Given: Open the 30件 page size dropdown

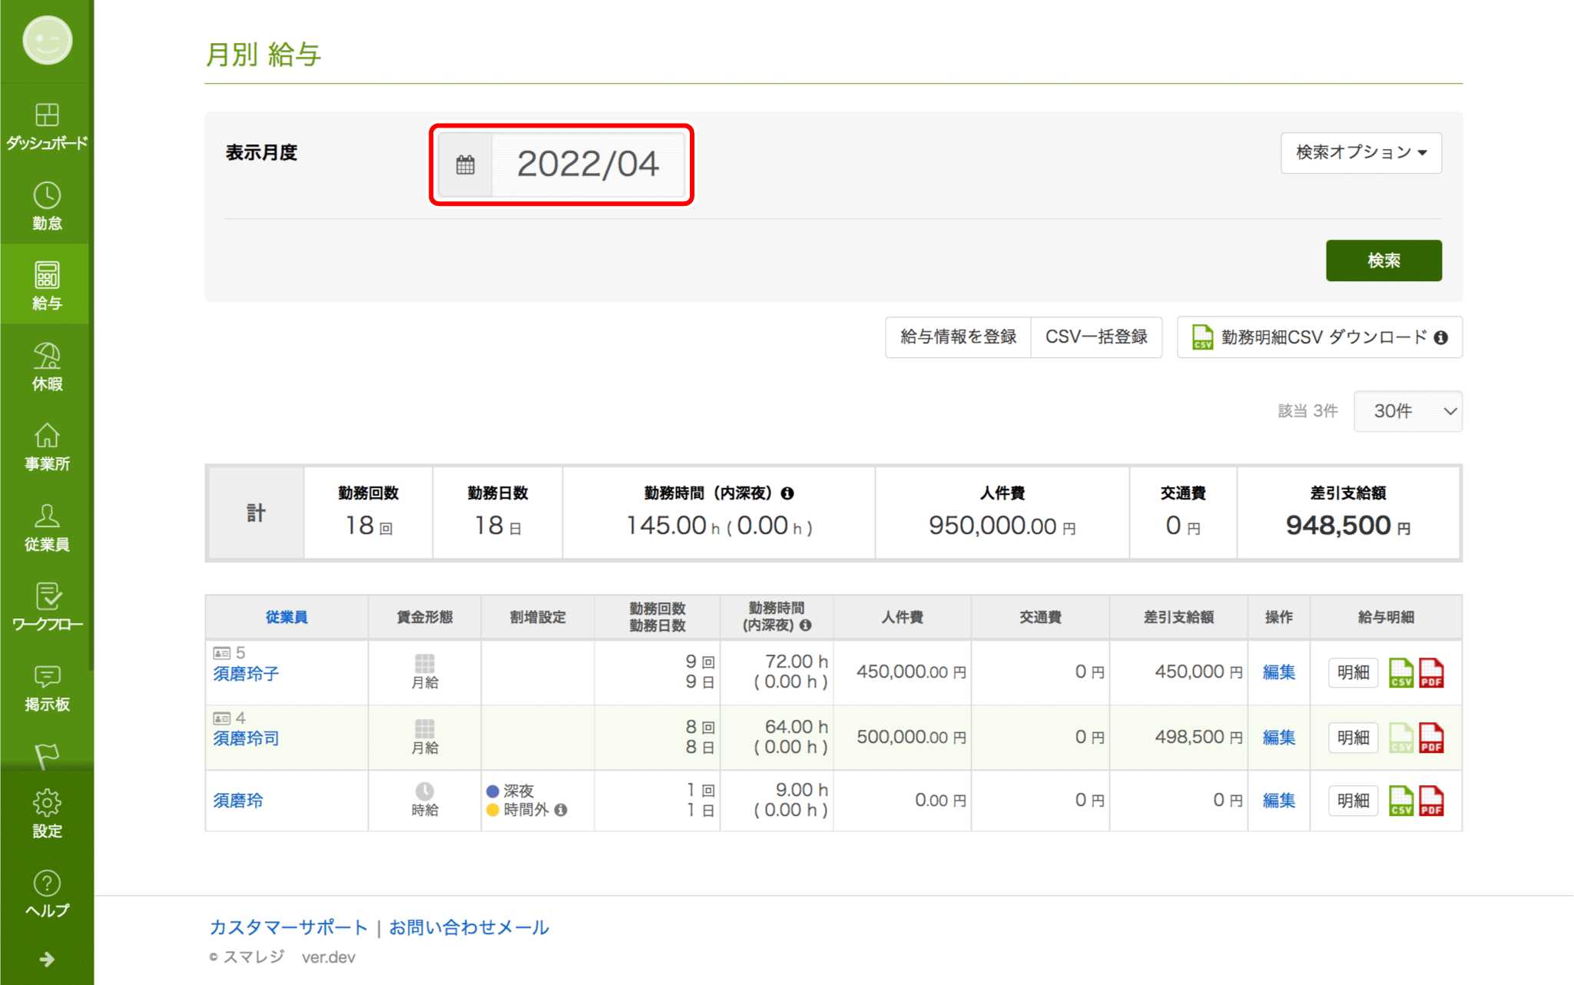Looking at the screenshot, I should 1407,411.
